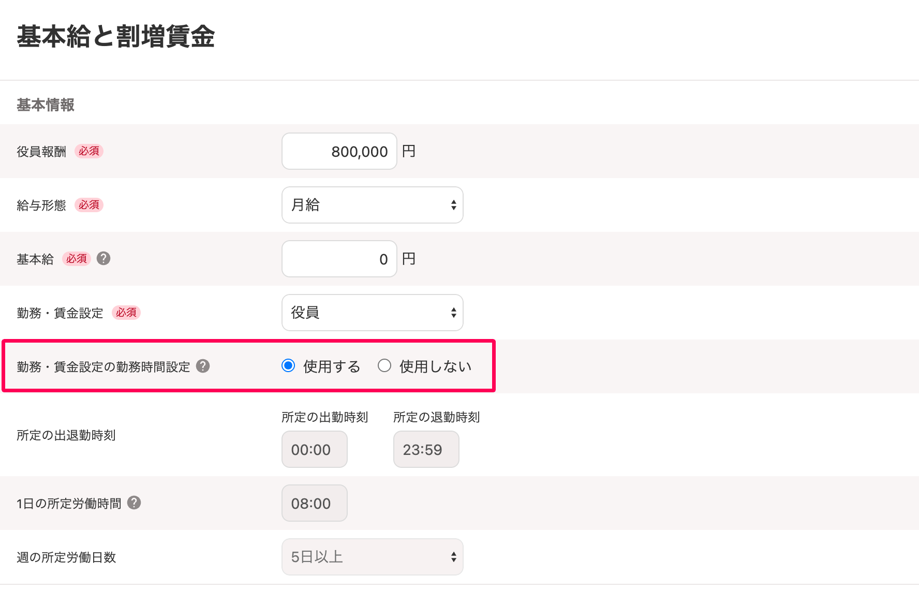Image resolution: width=919 pixels, height=590 pixels.
Task: Click the 所定の出退勤時刻 row label
Action: [x=66, y=435]
